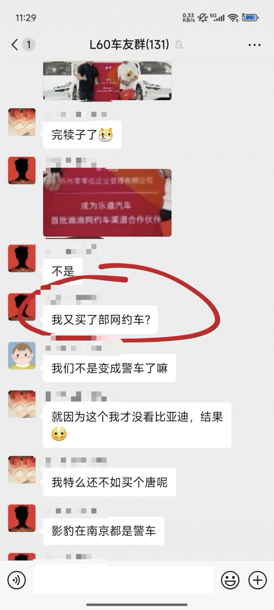Open the red 乐道汽车 banner image
The height and width of the screenshot is (610, 274).
pyautogui.click(x=107, y=203)
